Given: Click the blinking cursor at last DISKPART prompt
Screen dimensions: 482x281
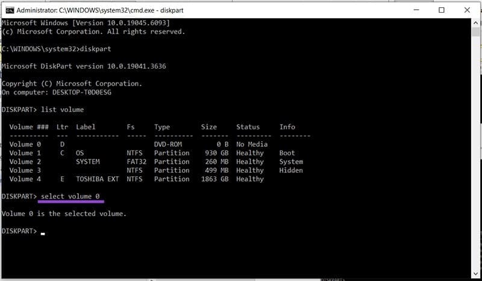Looking at the screenshot, I should point(43,234).
